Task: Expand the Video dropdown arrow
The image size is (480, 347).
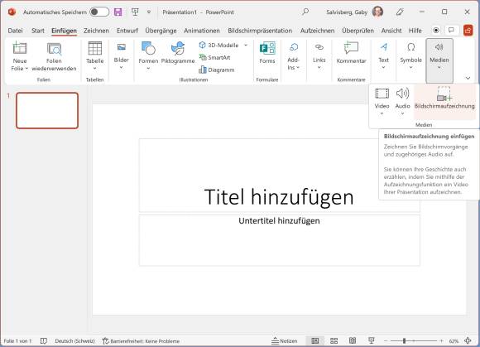Action: coord(382,113)
